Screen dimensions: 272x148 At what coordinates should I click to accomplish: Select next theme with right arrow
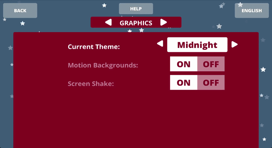[x=234, y=44]
